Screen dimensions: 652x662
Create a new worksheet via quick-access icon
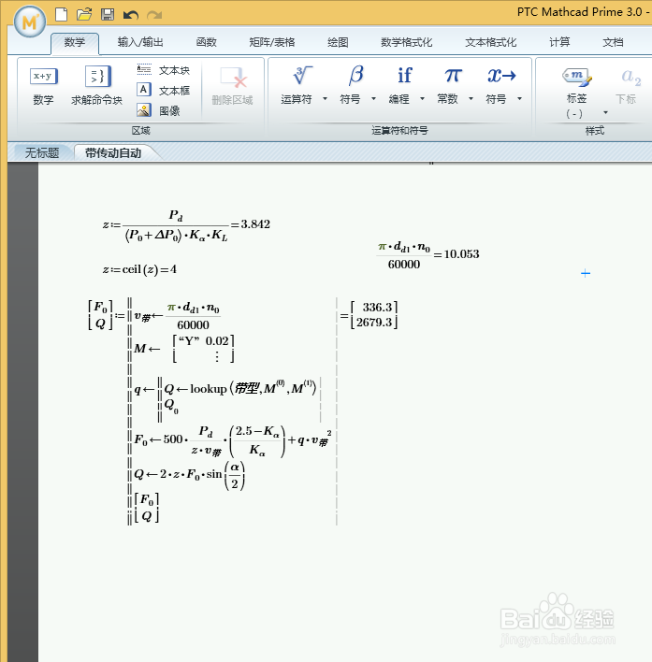[62, 15]
